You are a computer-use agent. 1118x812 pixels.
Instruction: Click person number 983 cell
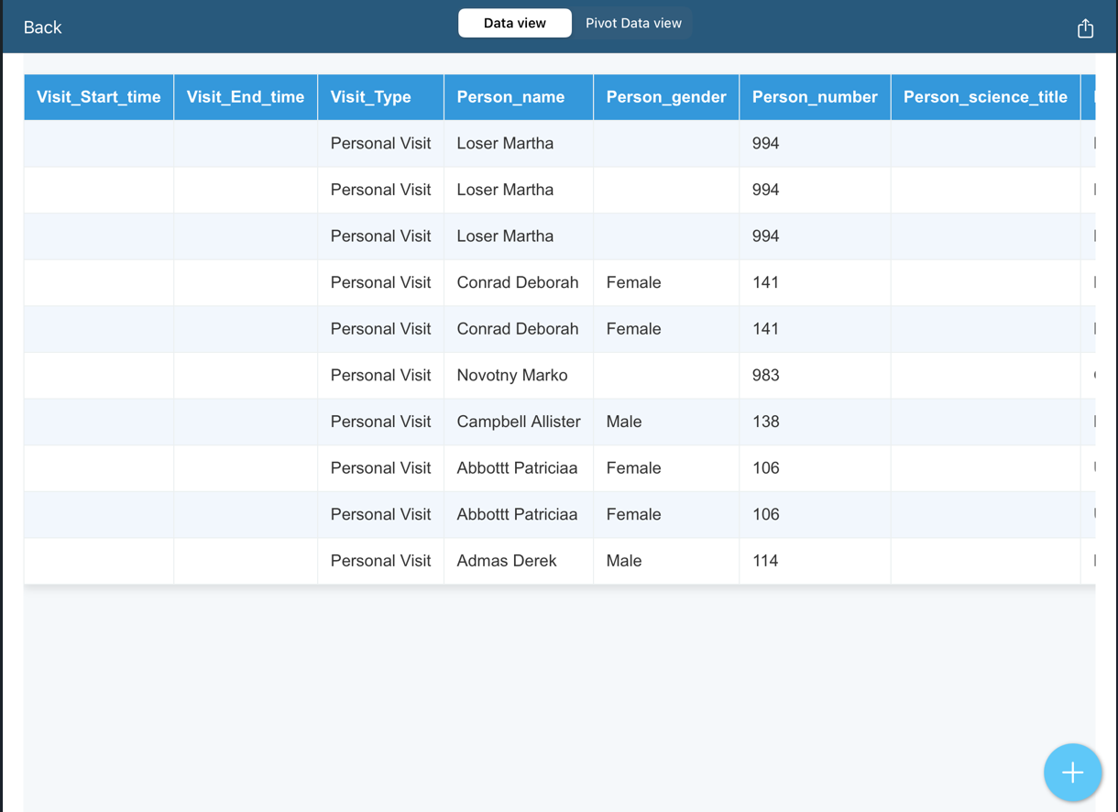click(x=766, y=376)
